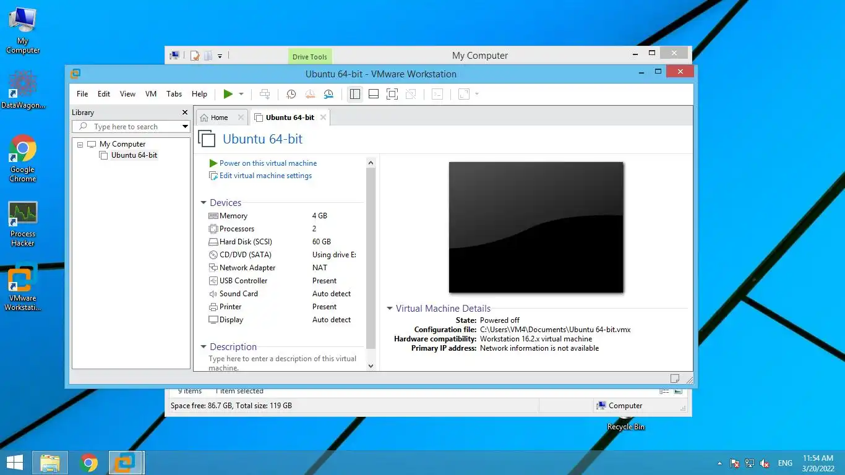Open the File menu in VMware

coord(82,94)
